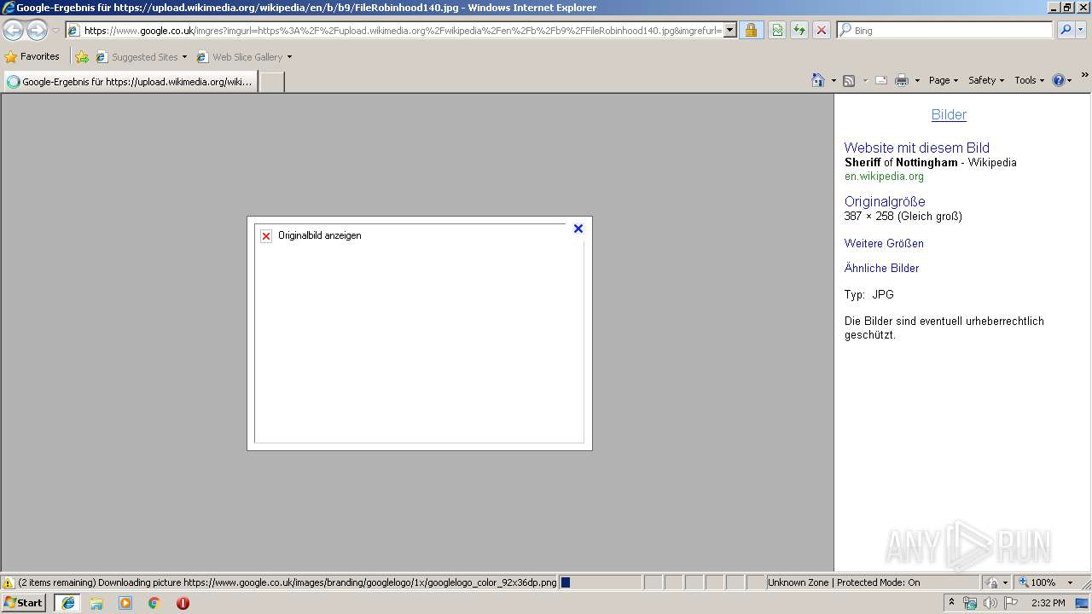Open the Help question mark menu
1092x614 pixels.
[1062, 80]
